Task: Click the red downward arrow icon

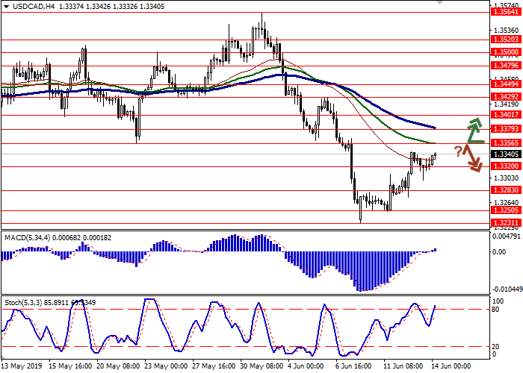Action: (472, 158)
